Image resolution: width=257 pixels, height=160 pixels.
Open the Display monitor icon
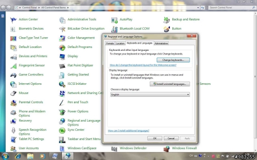tap(62, 57)
